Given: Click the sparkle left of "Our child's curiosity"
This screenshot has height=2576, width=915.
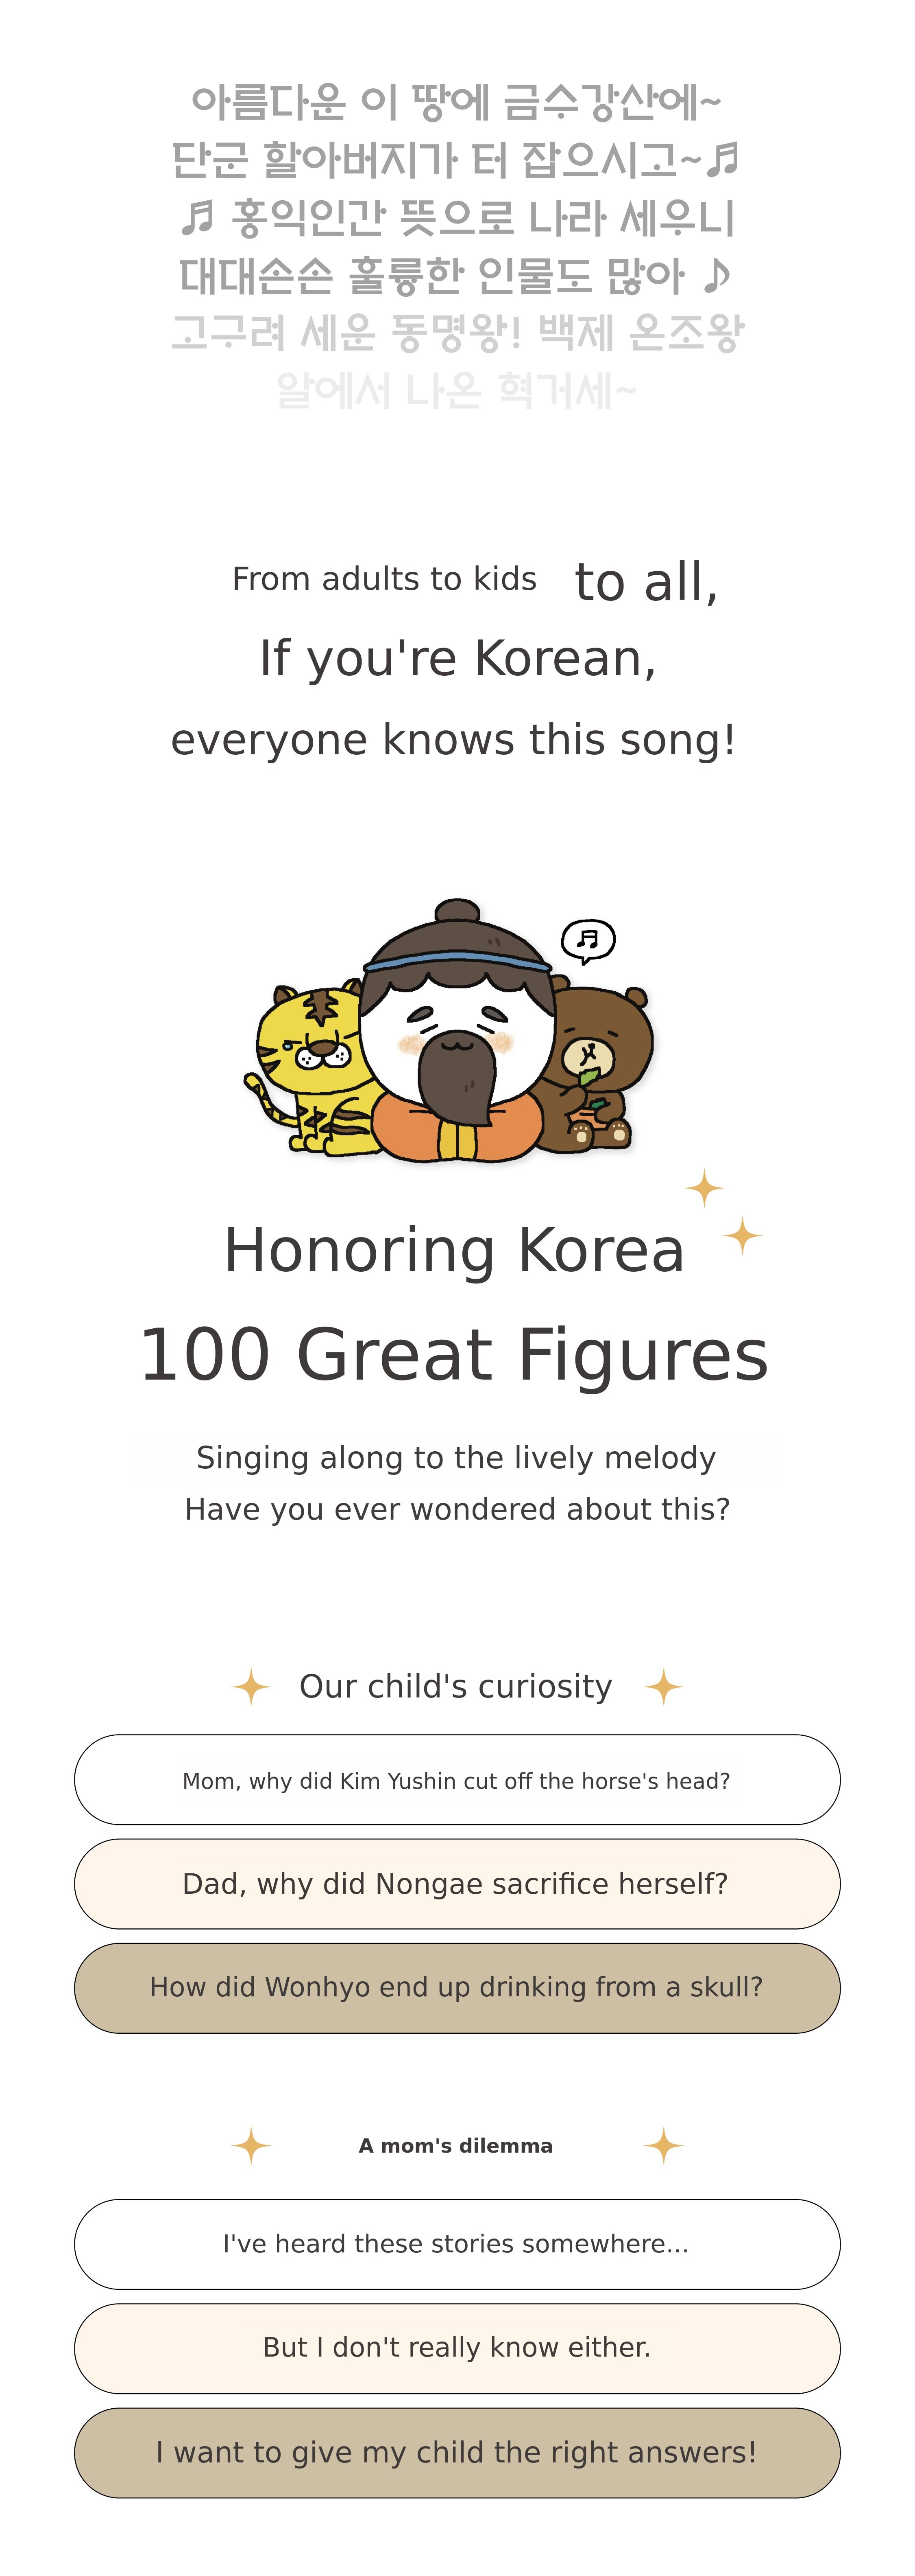Looking at the screenshot, I should (251, 1687).
